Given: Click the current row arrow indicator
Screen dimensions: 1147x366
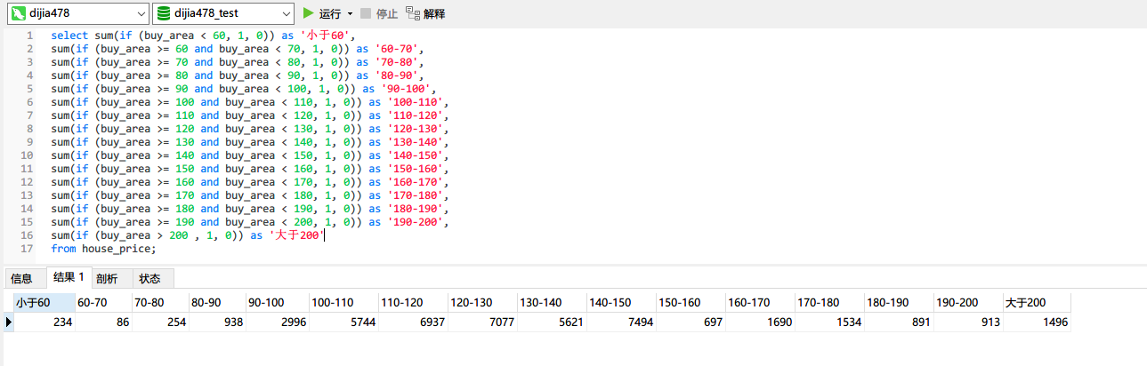Looking at the screenshot, I should pos(9,322).
